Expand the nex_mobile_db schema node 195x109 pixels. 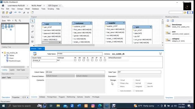click(x=2, y=53)
